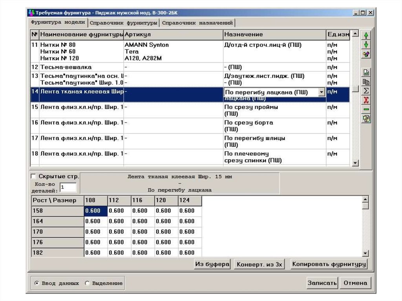Click scroll-down arrow of the upper table
The image size is (402, 301).
point(355,163)
